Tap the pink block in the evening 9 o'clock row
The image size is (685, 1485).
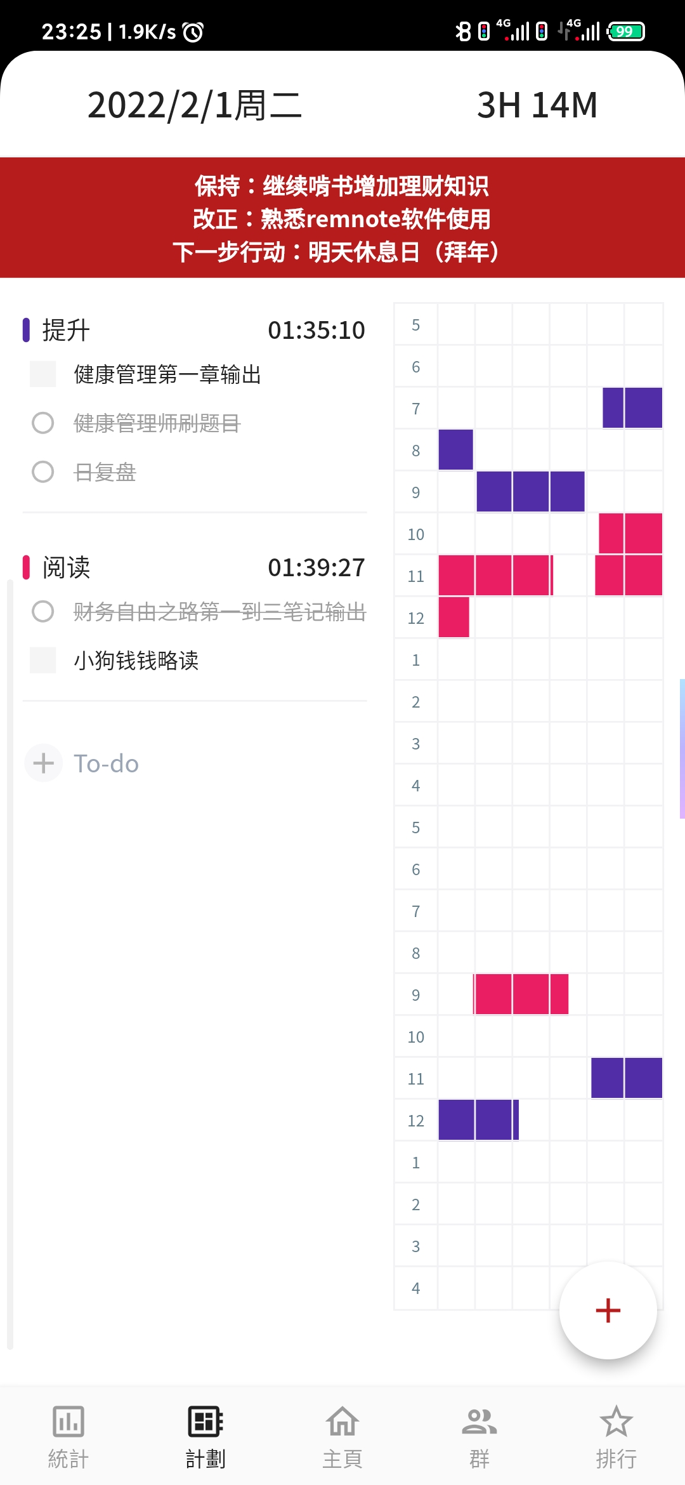click(521, 994)
